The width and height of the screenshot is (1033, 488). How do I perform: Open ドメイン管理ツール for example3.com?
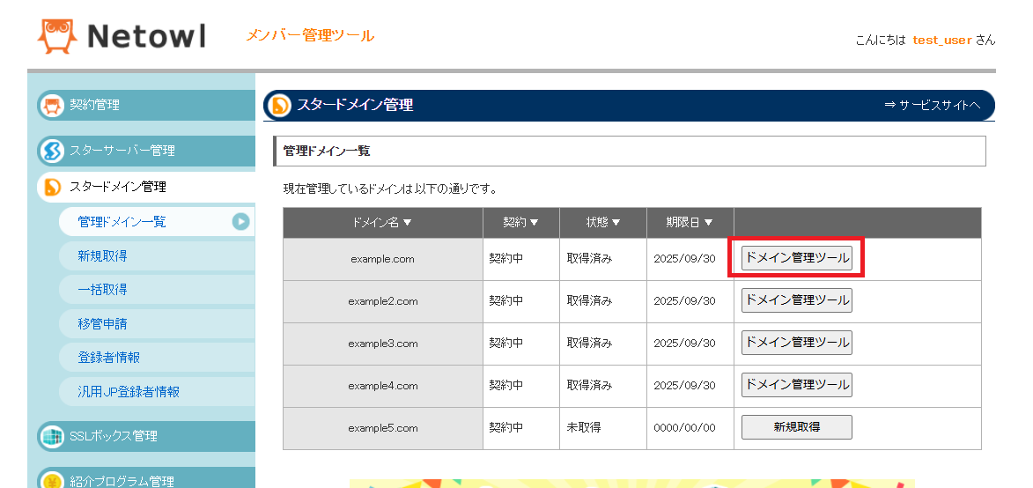pos(796,343)
